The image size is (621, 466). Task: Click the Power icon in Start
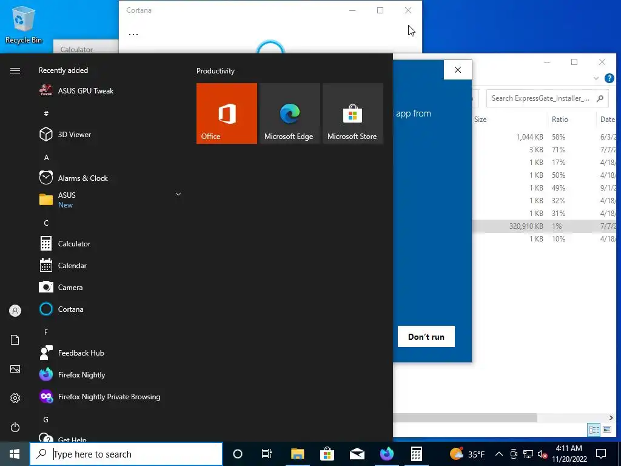[15, 427]
